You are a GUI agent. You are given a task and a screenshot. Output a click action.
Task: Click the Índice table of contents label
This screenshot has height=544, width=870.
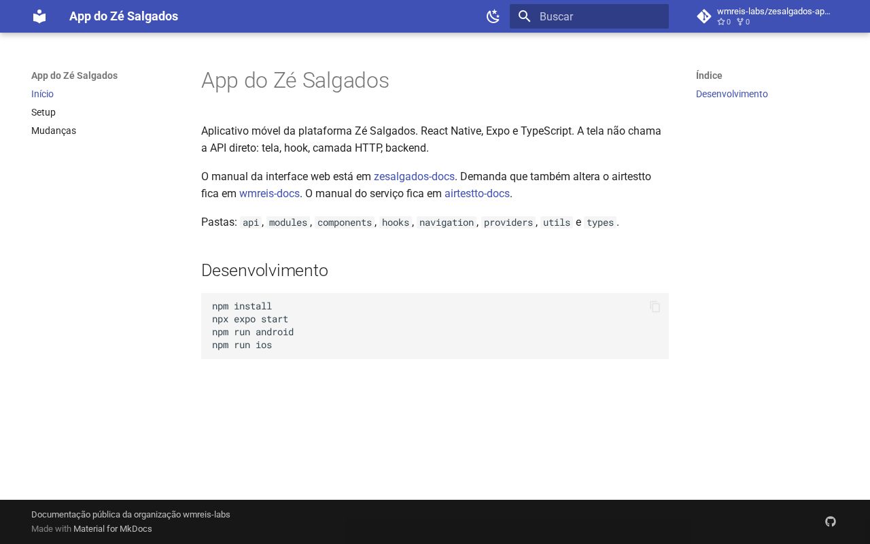(709, 75)
